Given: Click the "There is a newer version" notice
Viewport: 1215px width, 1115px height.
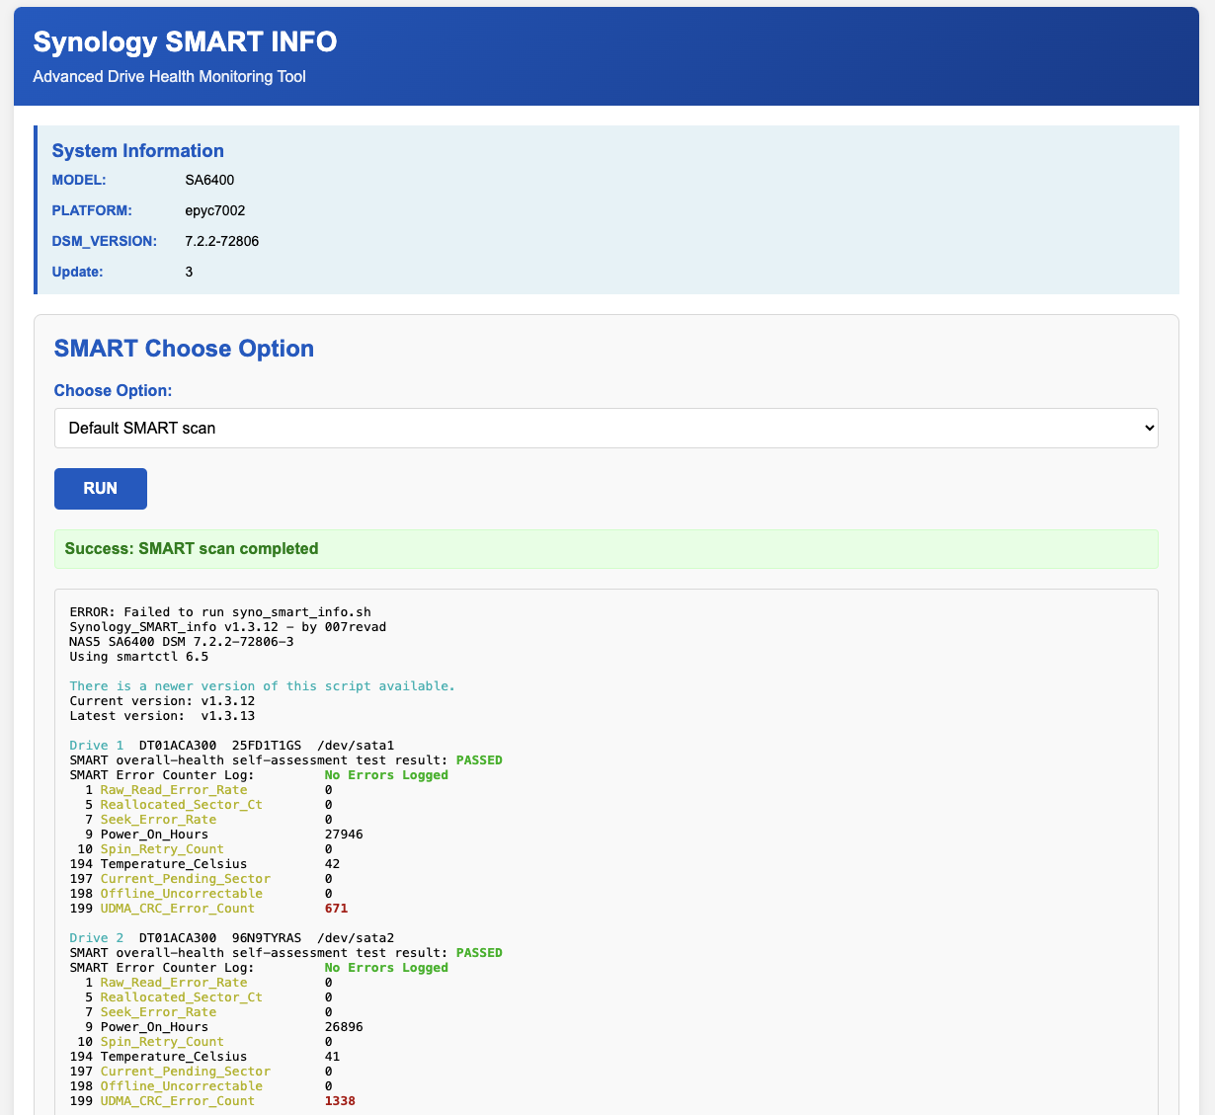Looking at the screenshot, I should click(263, 686).
